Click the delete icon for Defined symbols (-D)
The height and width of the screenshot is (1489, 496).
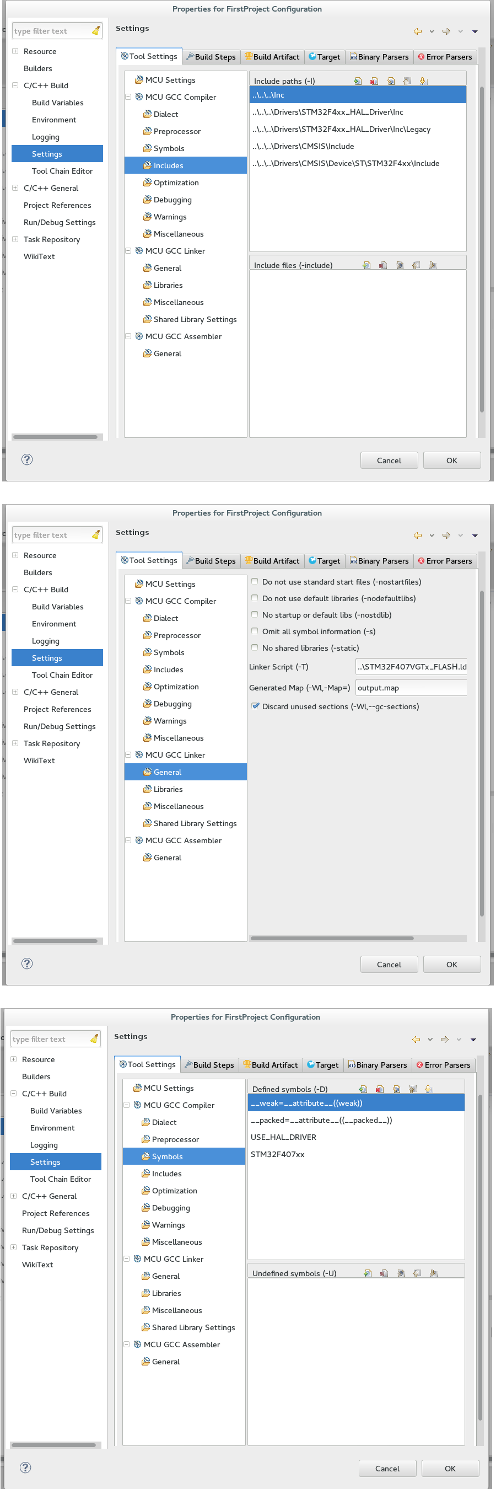coord(379,1089)
